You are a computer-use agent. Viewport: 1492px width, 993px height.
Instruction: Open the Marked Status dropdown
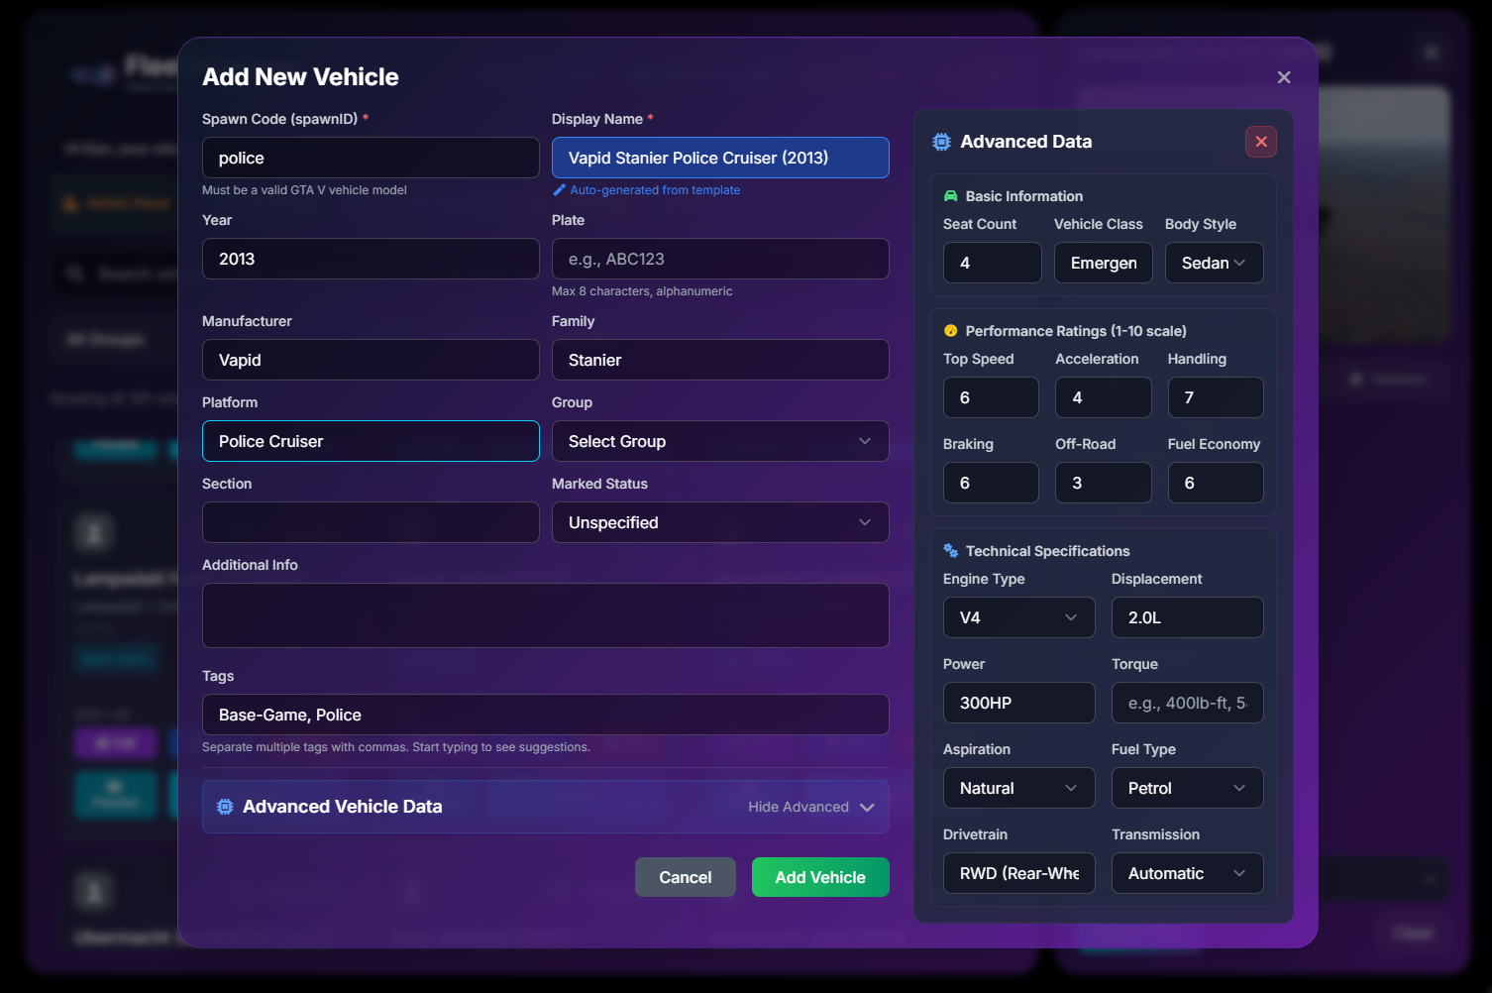pyautogui.click(x=719, y=522)
